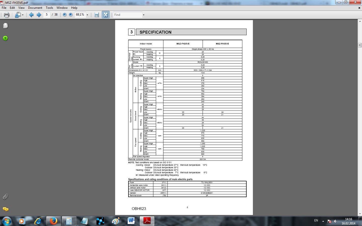Open the zoom level dropdown arrow
Image resolution: width=362 pixels, height=226 pixels.
coord(87,15)
